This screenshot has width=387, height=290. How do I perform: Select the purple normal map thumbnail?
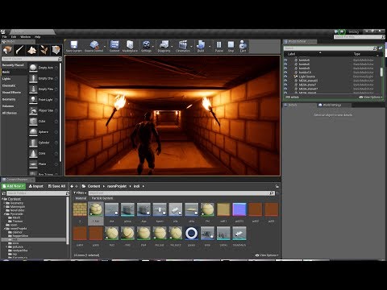click(x=239, y=209)
